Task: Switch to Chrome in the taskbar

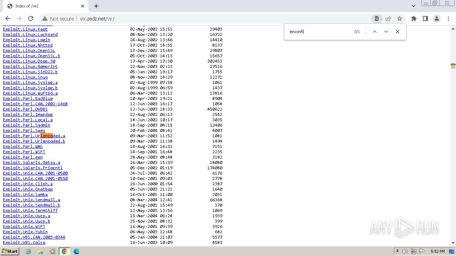Action: pos(64,251)
